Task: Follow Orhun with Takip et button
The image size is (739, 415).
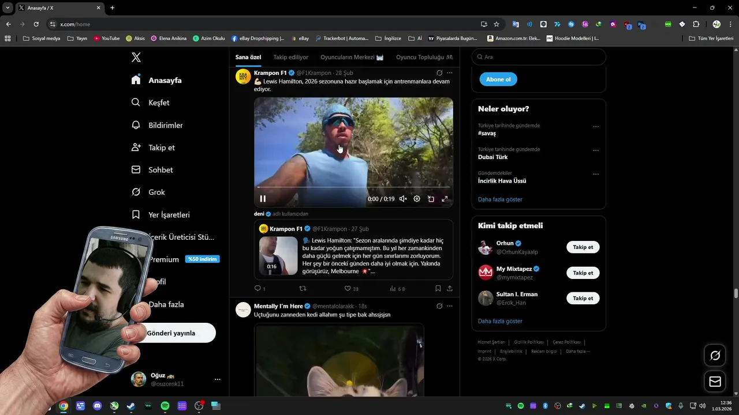Action: (583, 247)
